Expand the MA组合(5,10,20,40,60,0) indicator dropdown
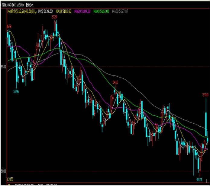This screenshot has width=210, height=186. (22, 11)
